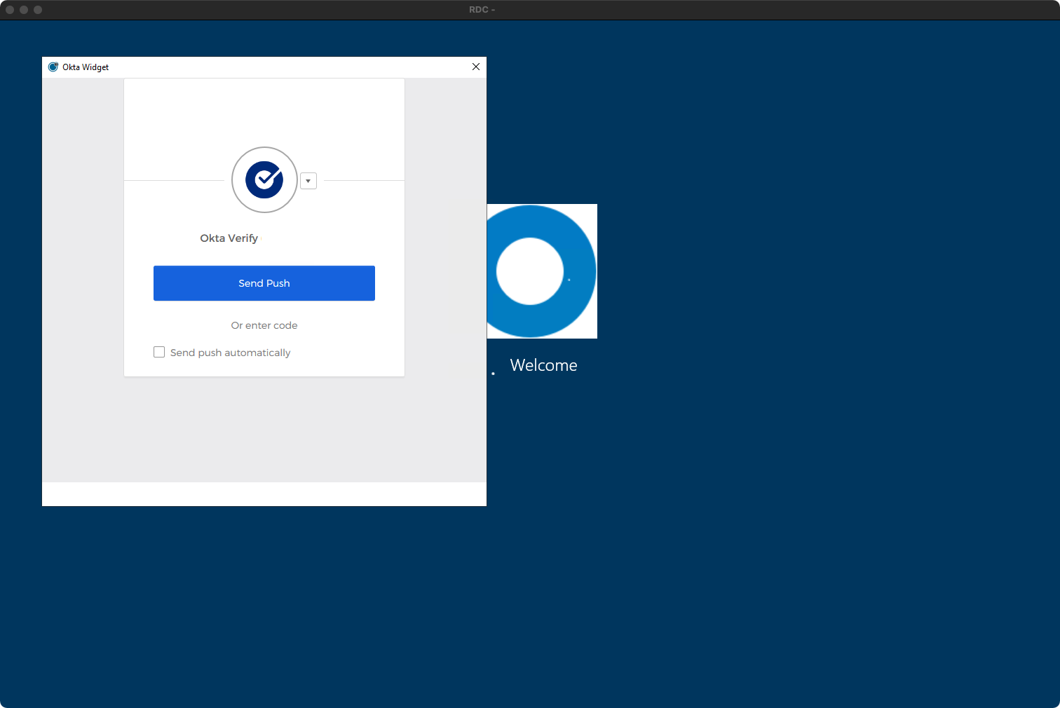Viewport: 1060px width, 708px height.
Task: Click the RDC label in the top bar
Action: click(x=482, y=10)
